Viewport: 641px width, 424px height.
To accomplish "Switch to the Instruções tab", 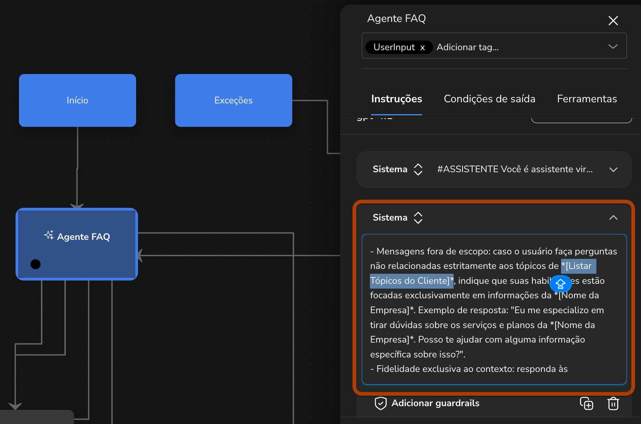I will pos(396,99).
